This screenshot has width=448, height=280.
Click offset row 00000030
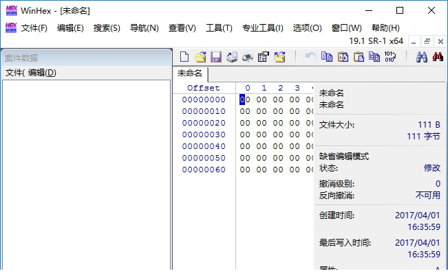coord(204,135)
